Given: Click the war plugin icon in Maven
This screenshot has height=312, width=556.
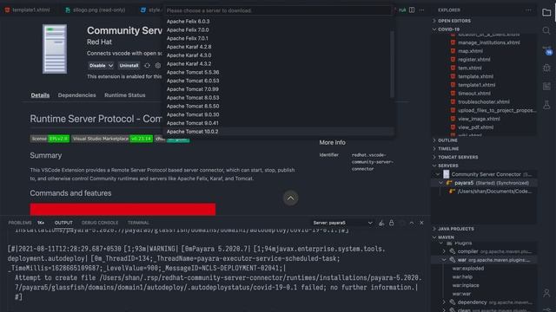Looking at the screenshot, I should 452,260.
